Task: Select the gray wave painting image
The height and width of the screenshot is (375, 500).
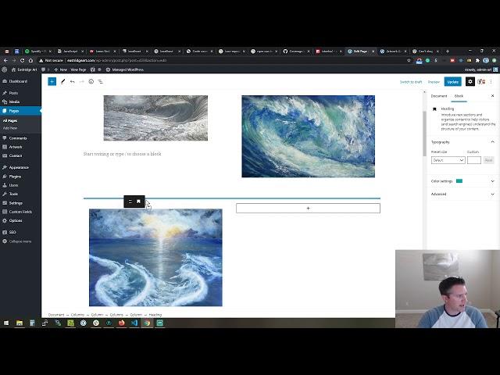Action: 155,118
